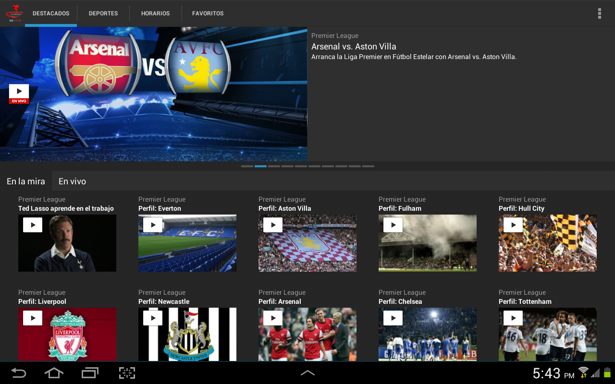
Task: Tap the screenshot capture icon
Action: click(127, 373)
